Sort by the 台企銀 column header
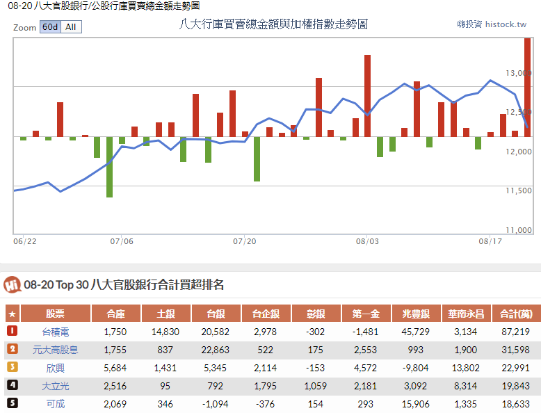Image resolution: width=541 pixels, height=413 pixels. tap(266, 314)
